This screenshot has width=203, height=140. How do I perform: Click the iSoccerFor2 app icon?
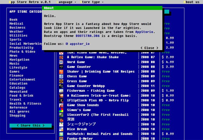(61, 115)
